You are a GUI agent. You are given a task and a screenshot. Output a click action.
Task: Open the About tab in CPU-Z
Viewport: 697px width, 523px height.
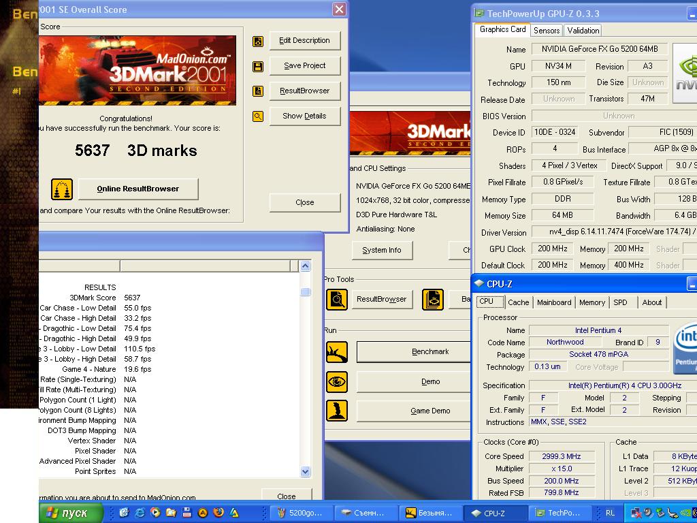click(x=651, y=302)
